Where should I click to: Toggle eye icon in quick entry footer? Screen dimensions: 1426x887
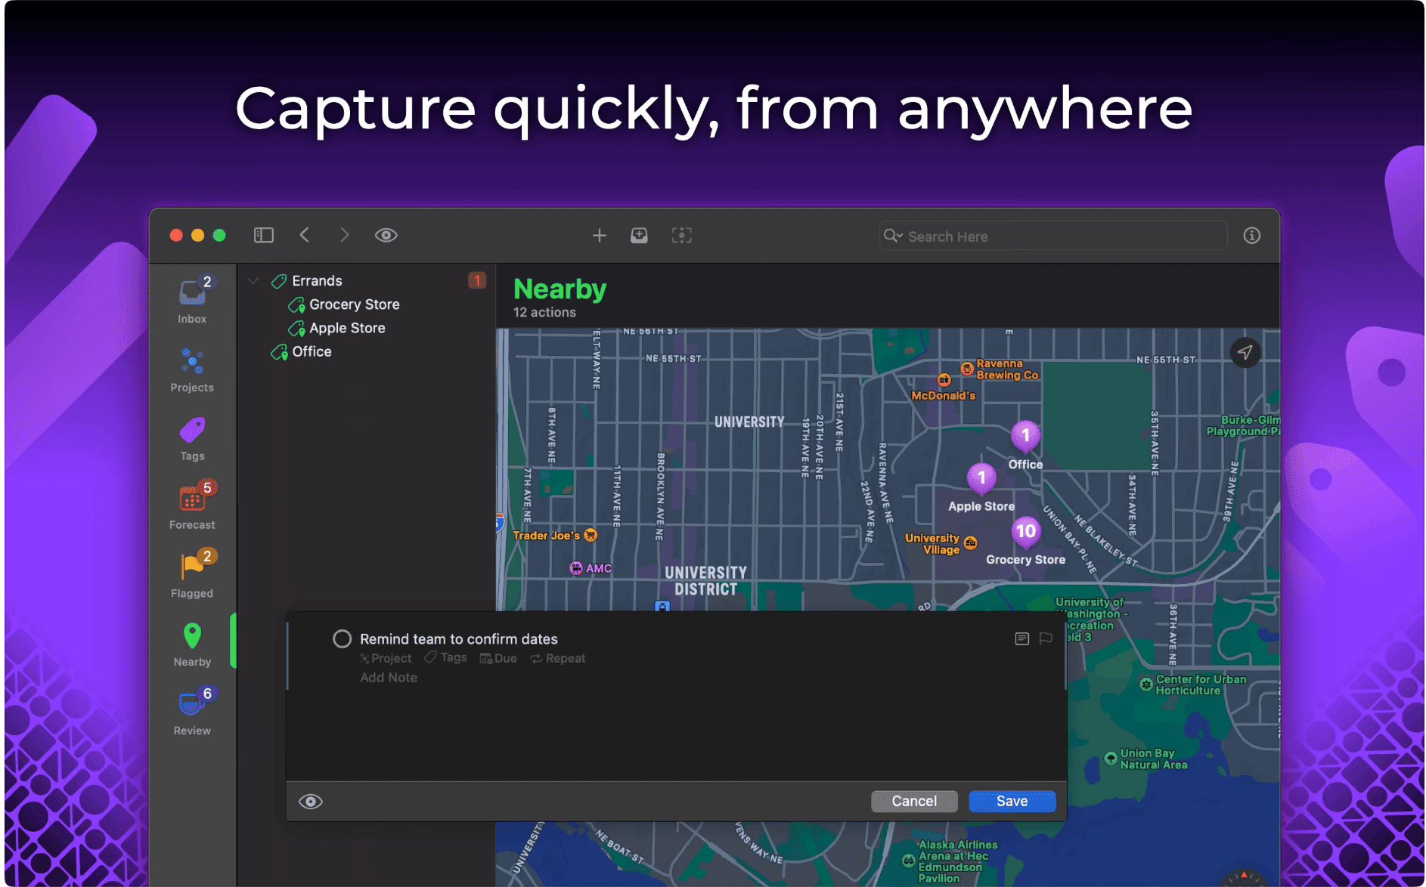[311, 802]
